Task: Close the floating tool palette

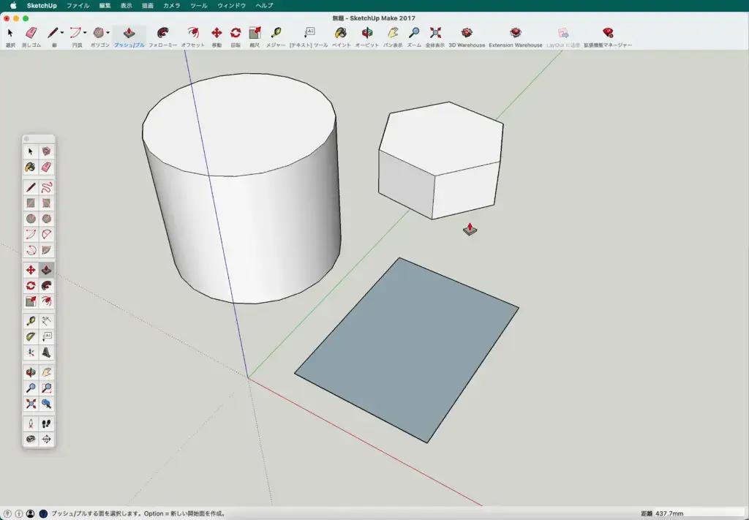Action: coord(26,139)
